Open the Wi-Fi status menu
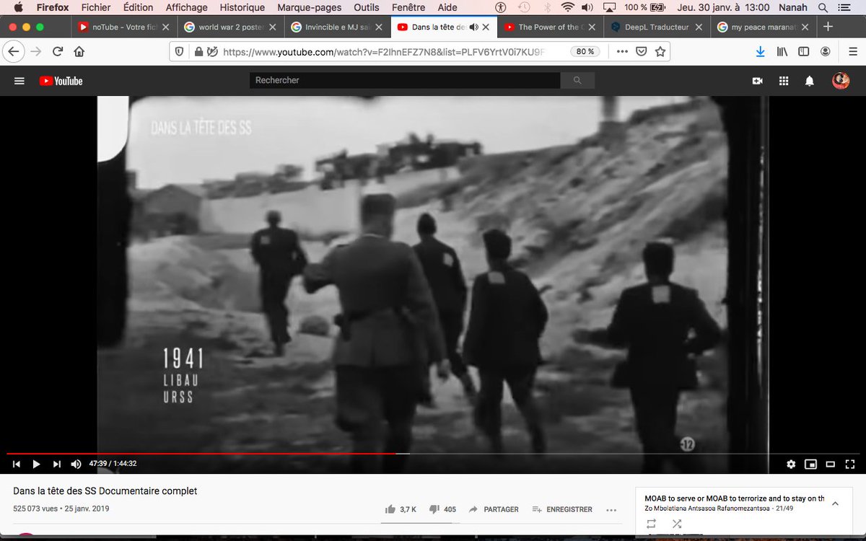This screenshot has height=541, width=866. (568, 7)
